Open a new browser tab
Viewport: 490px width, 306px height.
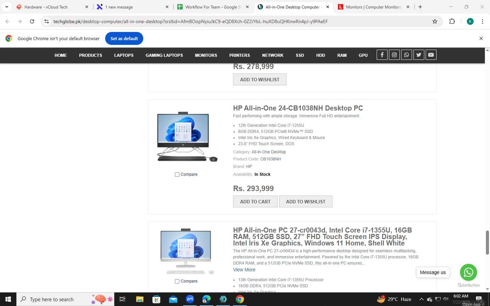pyautogui.click(x=420, y=7)
